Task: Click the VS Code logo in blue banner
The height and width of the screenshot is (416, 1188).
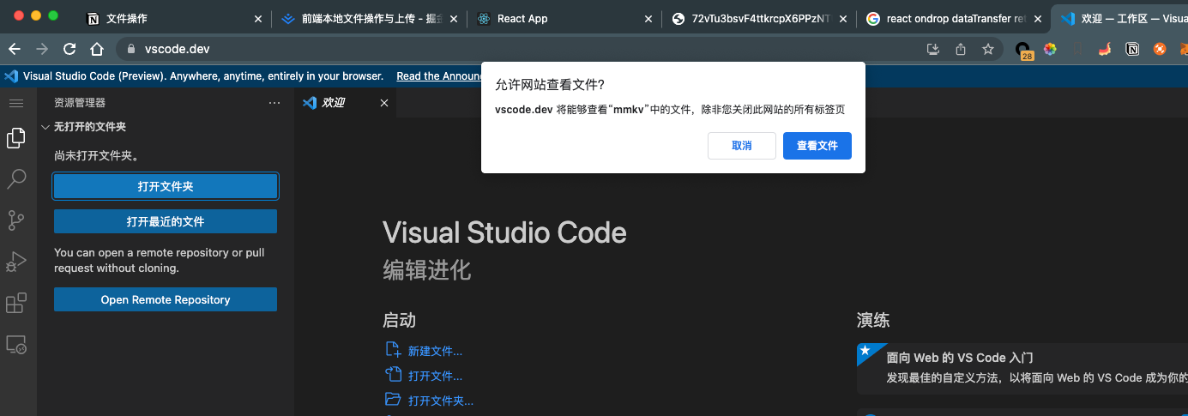Action: (x=11, y=76)
